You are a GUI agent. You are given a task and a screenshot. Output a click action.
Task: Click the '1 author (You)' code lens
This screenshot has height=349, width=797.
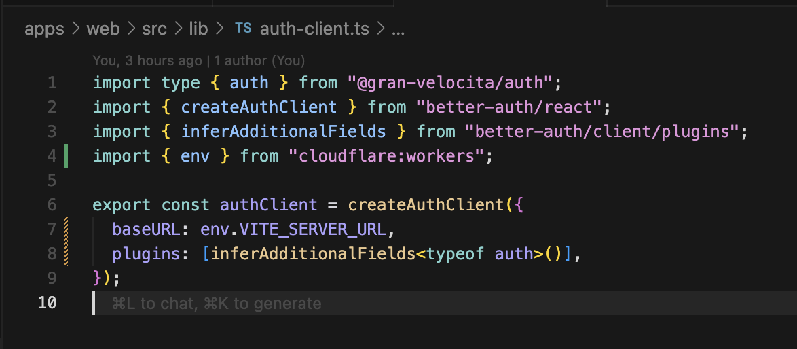tap(259, 61)
